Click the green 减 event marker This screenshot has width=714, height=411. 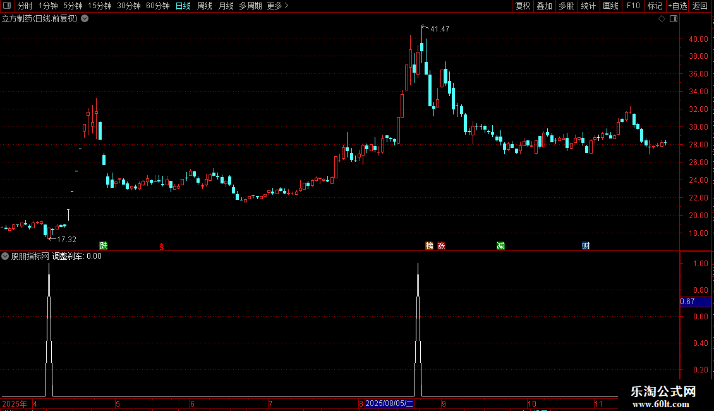point(500,245)
